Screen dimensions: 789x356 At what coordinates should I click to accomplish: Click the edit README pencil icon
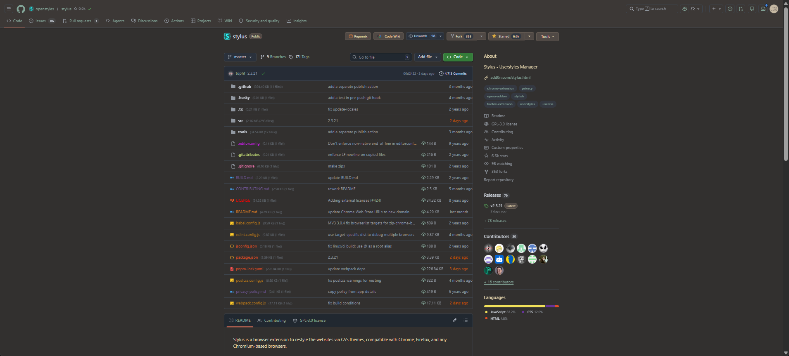point(454,321)
